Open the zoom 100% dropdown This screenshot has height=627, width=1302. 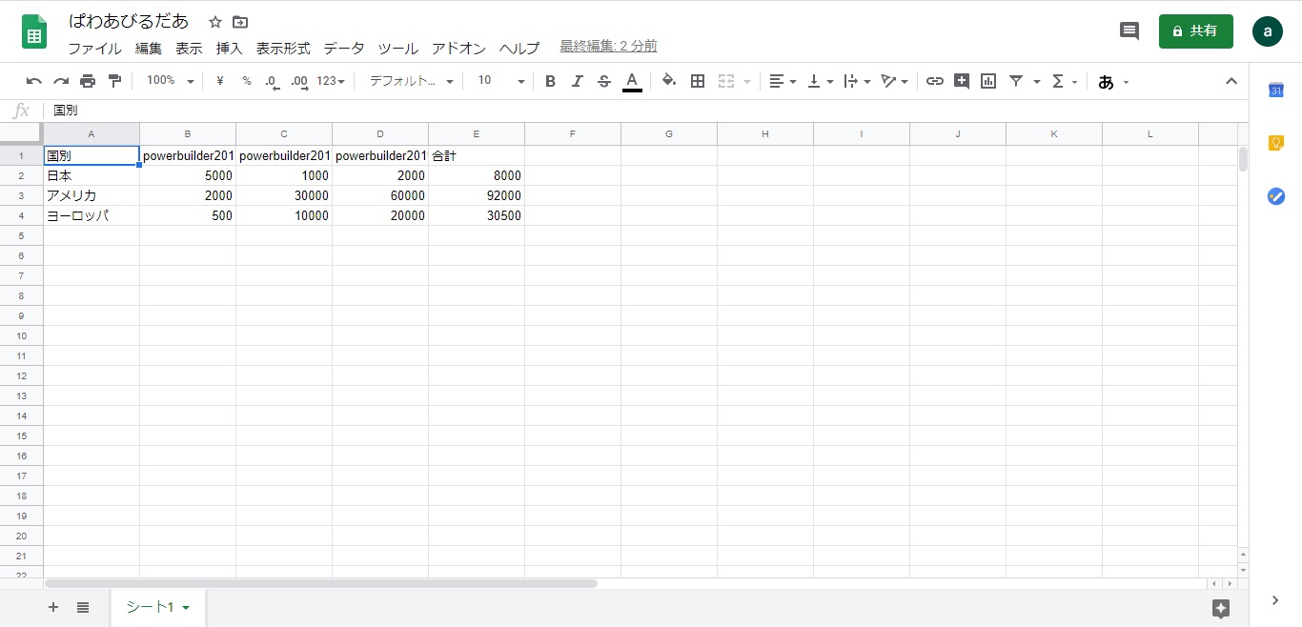pyautogui.click(x=170, y=81)
